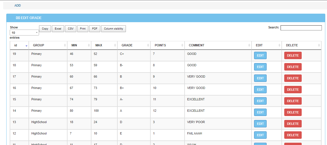Sort by GROUP column header
This screenshot has width=327, height=145.
click(x=38, y=45)
